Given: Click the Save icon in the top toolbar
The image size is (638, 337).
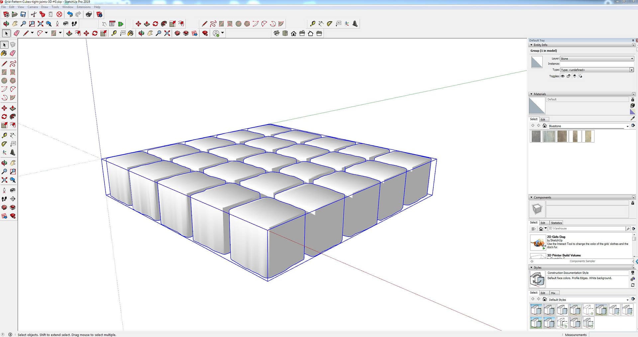Looking at the screenshot, I should pyautogui.click(x=23, y=14).
